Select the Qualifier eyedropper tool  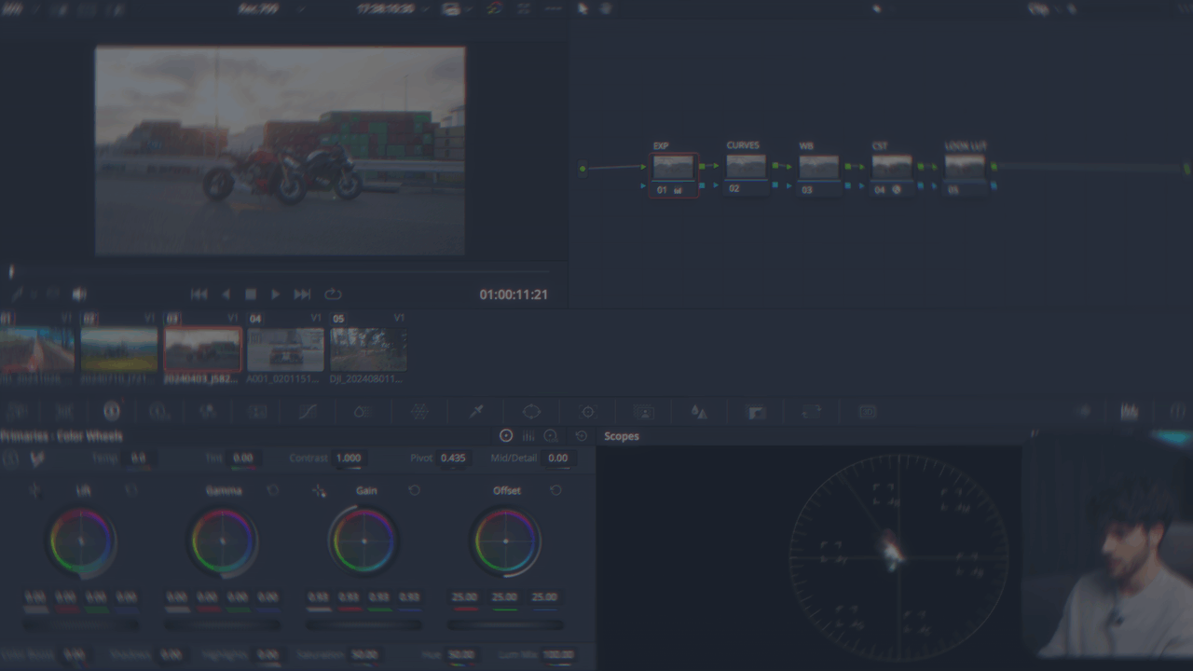point(476,412)
